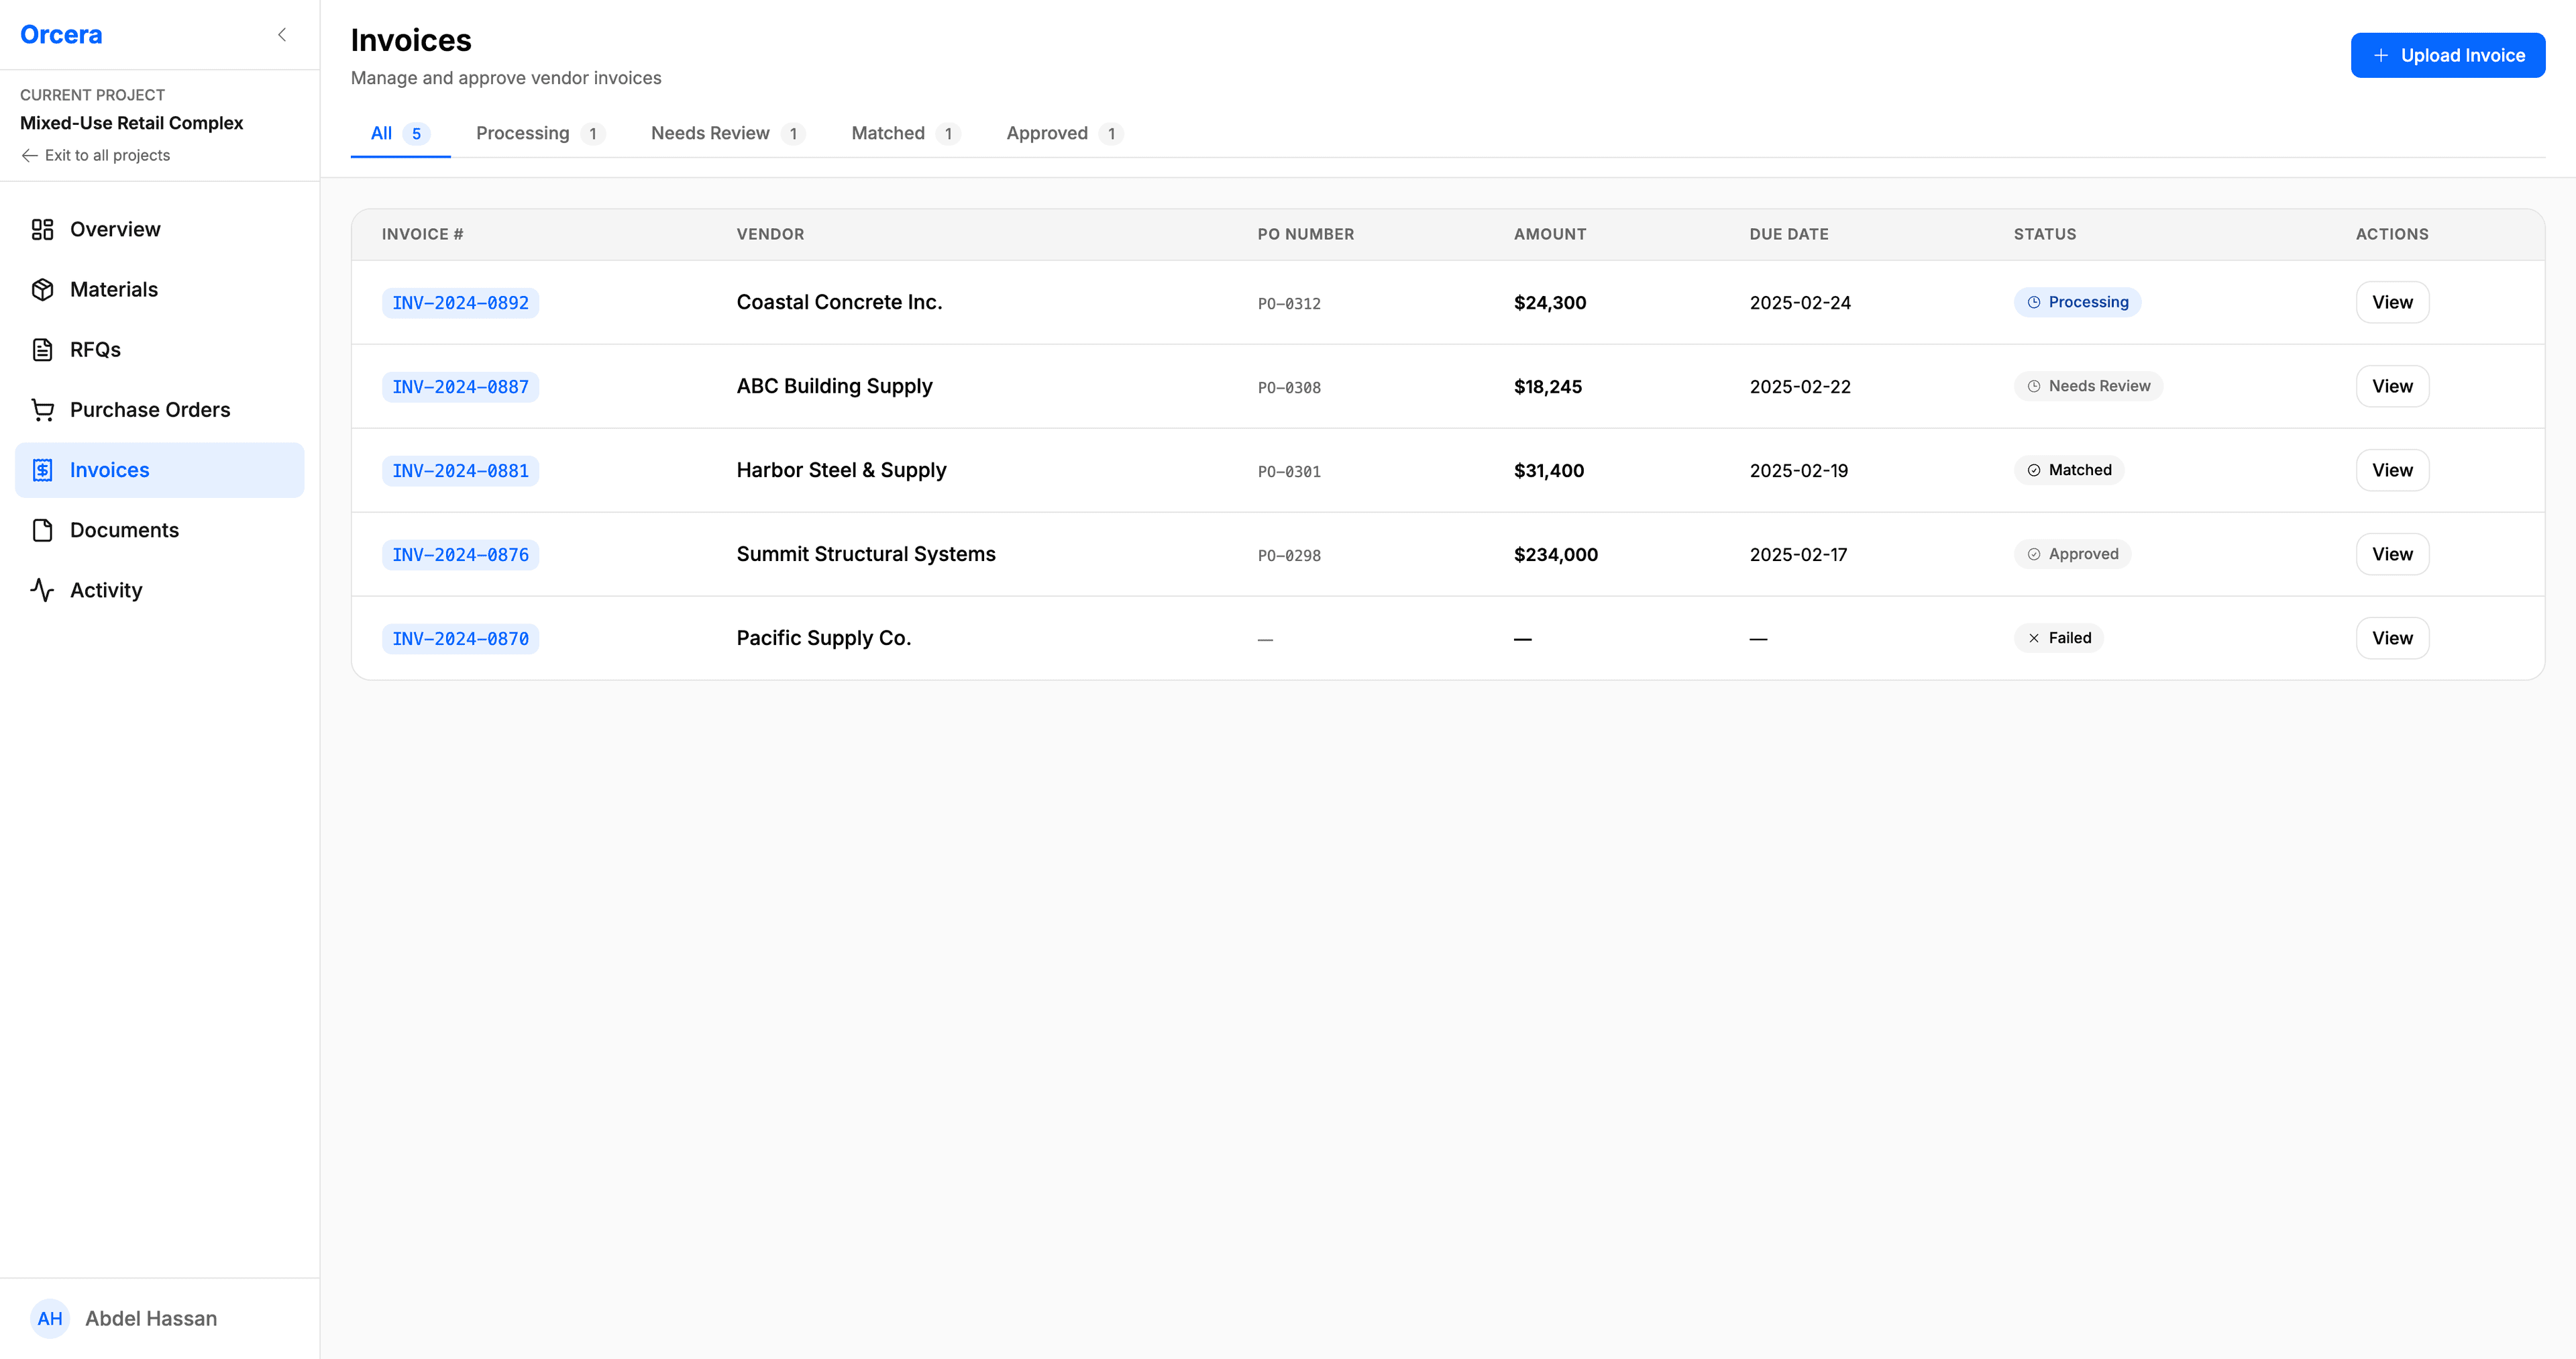Image resolution: width=2576 pixels, height=1359 pixels.
Task: Click the Upload Invoice button
Action: click(2448, 55)
